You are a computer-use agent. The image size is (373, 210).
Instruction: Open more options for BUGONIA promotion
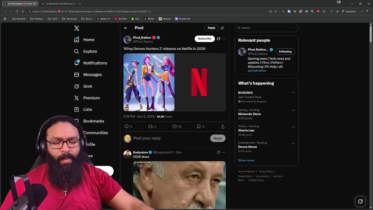tap(293, 93)
